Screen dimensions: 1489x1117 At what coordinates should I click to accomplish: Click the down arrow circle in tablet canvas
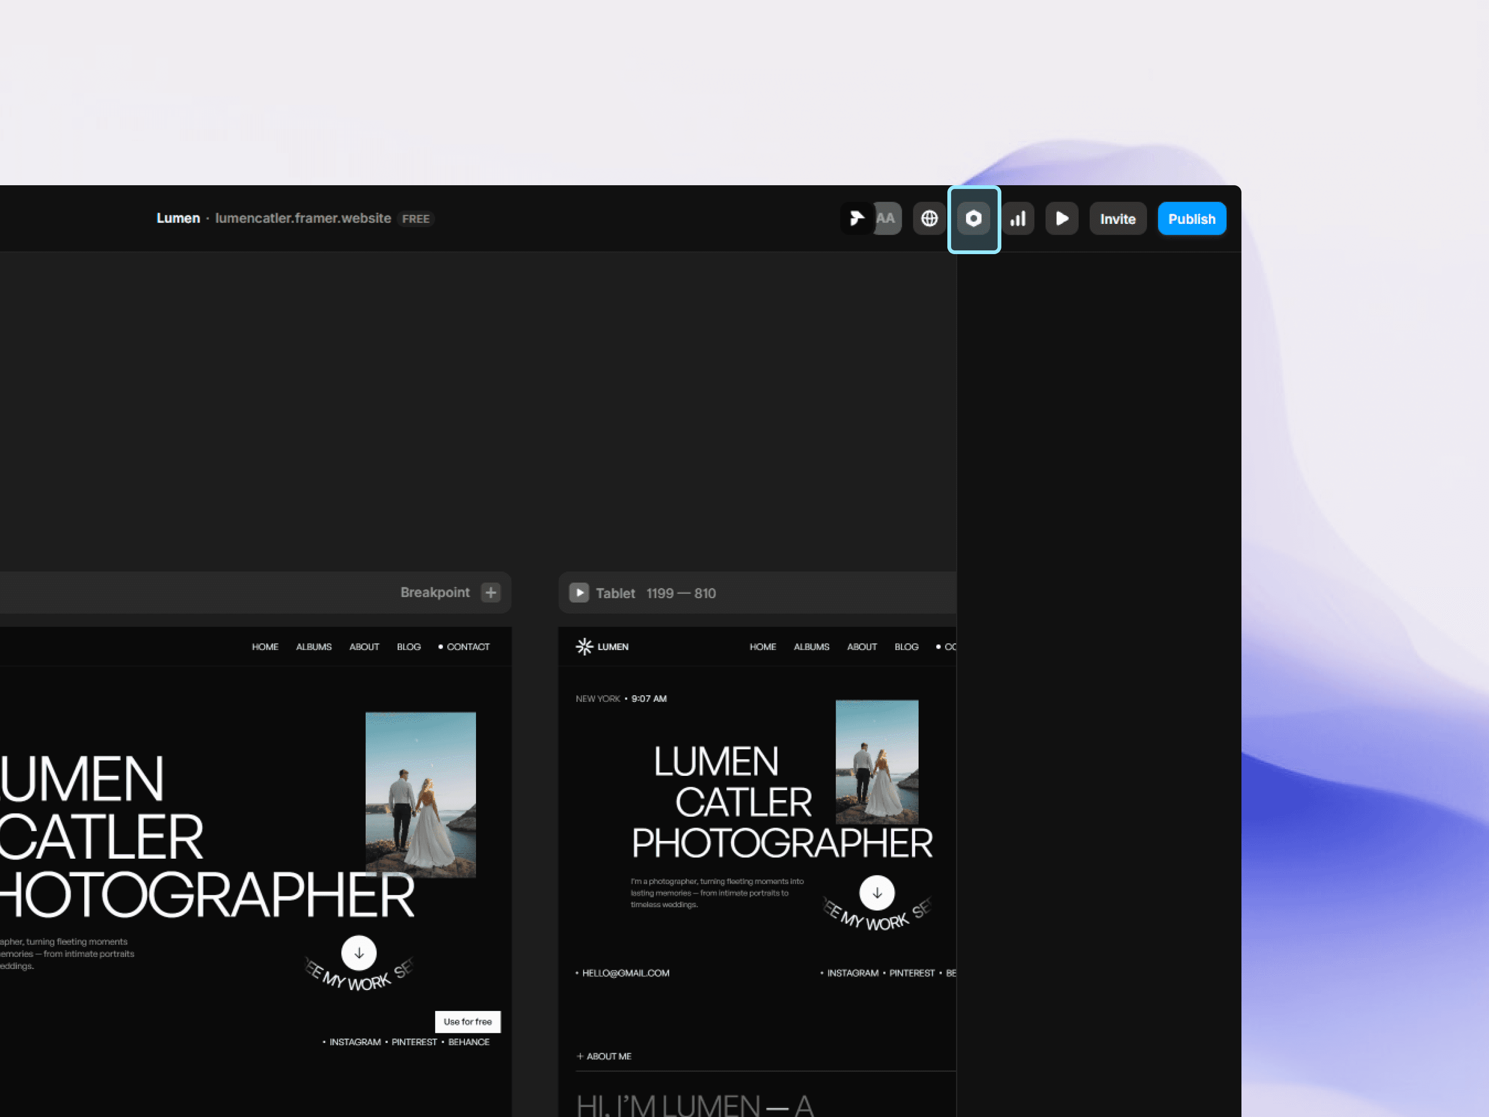coord(877,893)
